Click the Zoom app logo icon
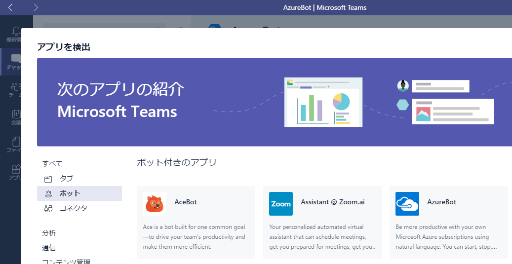The height and width of the screenshot is (264, 512). [x=281, y=204]
